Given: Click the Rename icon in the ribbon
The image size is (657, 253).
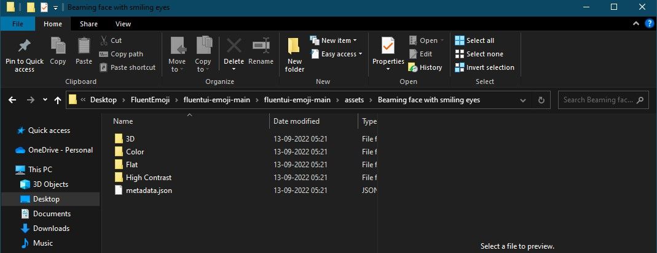Looking at the screenshot, I should (x=261, y=47).
